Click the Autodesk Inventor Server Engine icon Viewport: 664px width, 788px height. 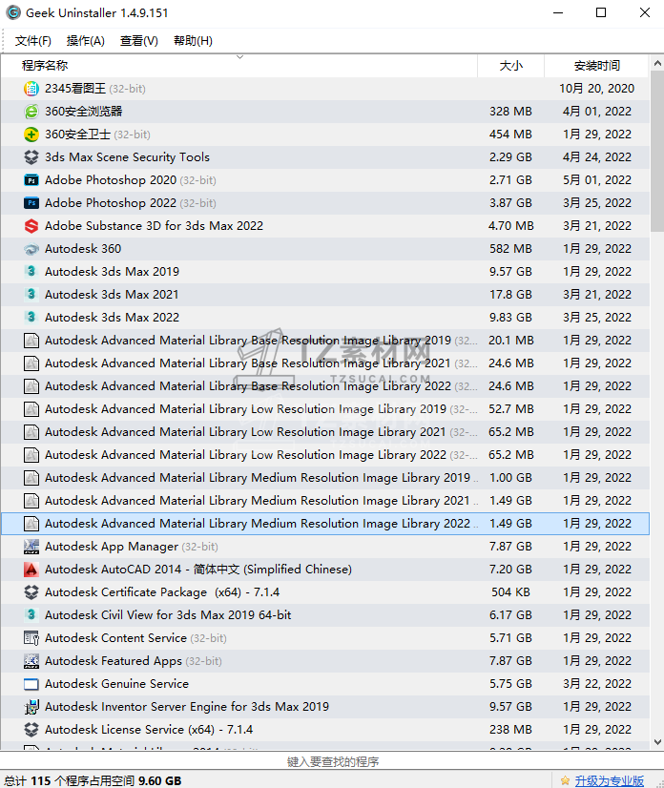(31, 707)
